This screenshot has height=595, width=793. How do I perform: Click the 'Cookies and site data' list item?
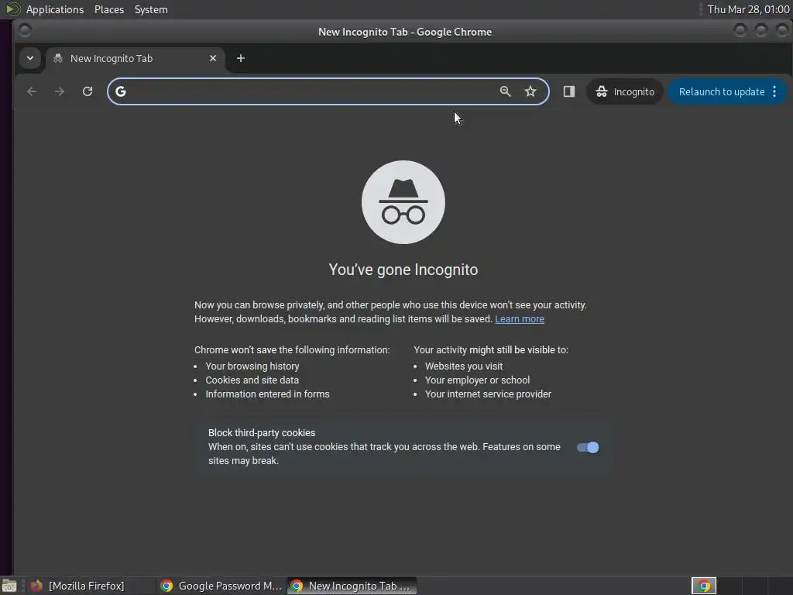coord(252,380)
